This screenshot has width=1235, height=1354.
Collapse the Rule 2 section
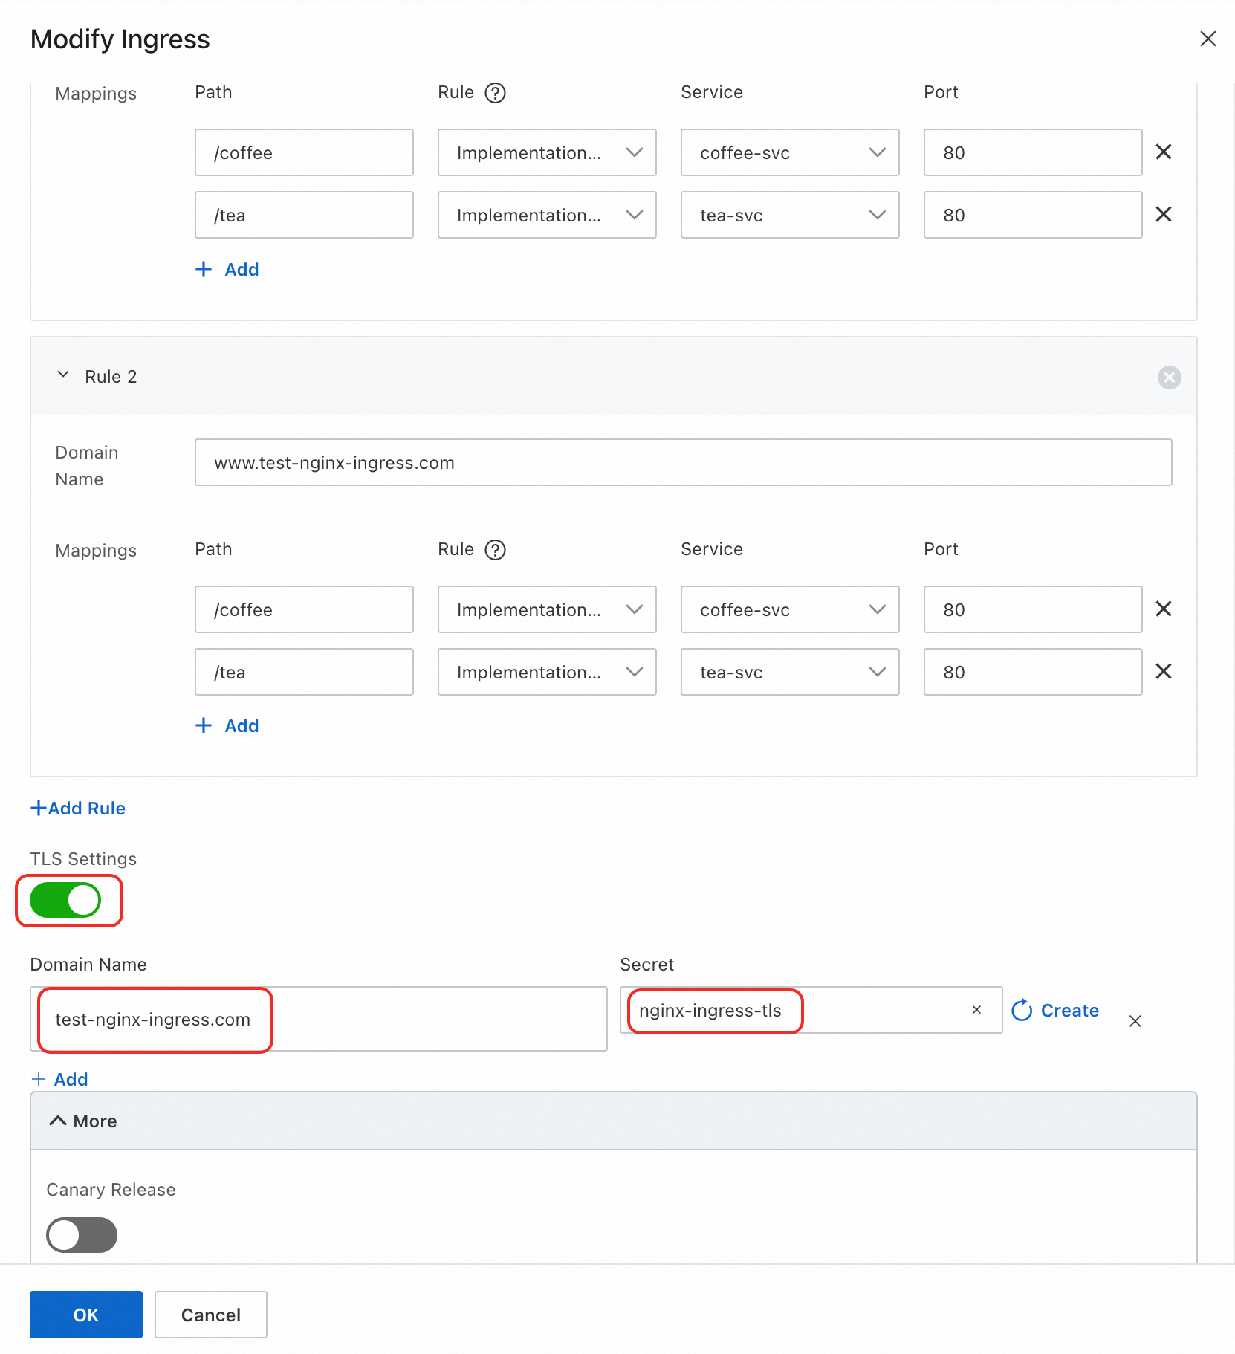64,375
